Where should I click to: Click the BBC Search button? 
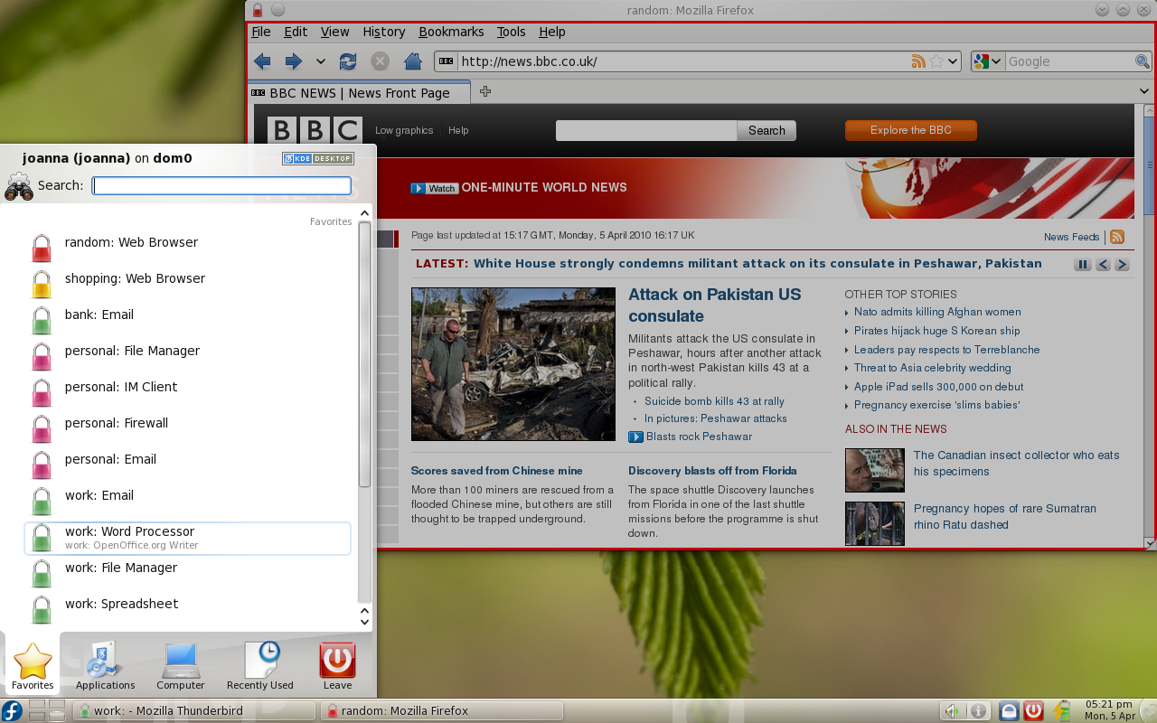tap(767, 130)
